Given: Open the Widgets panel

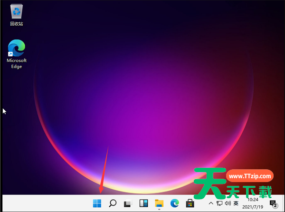Looking at the screenshot, I should tap(143, 203).
